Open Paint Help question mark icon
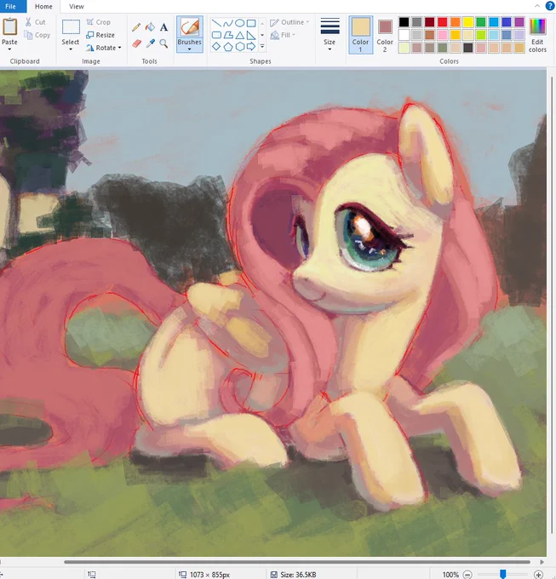The width and height of the screenshot is (556, 579). [x=550, y=6]
